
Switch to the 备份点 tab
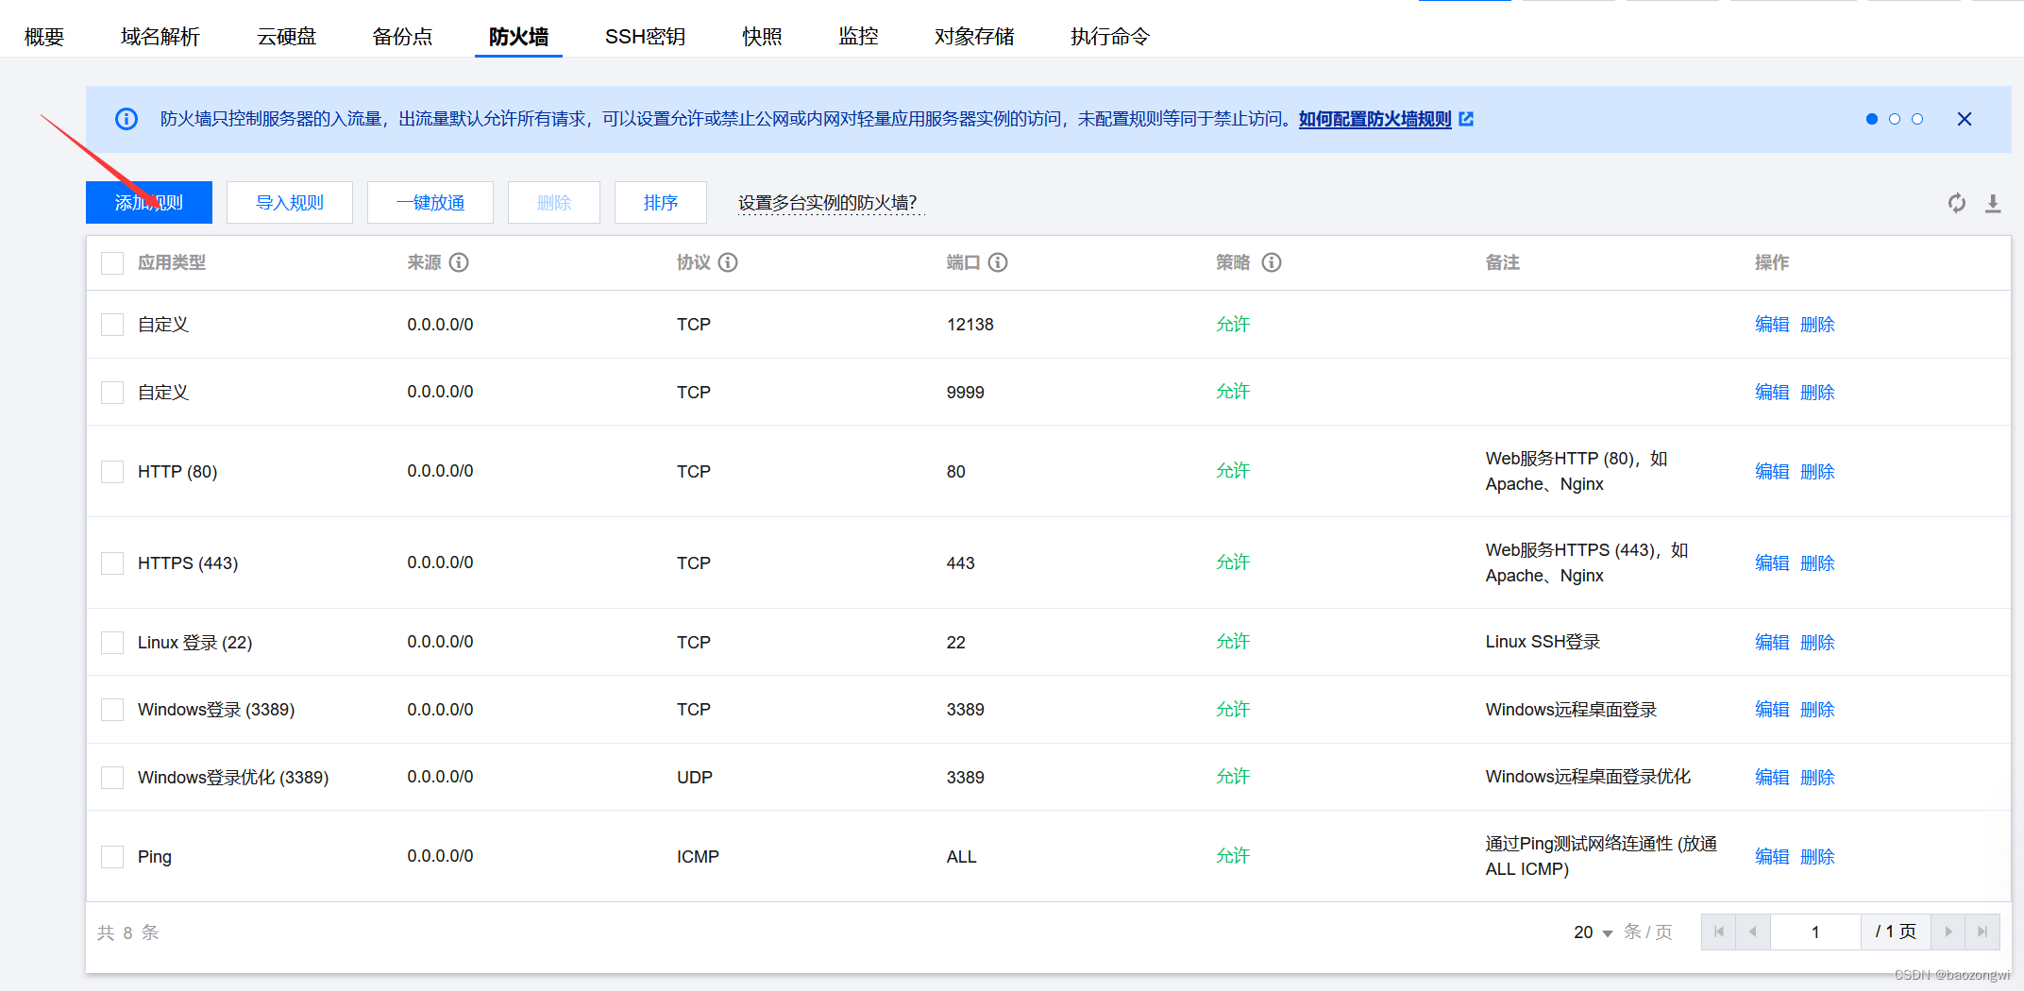click(x=403, y=37)
